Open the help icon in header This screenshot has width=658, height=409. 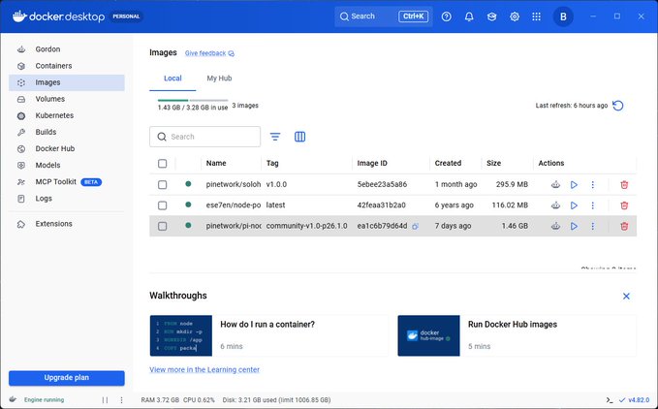(x=447, y=16)
